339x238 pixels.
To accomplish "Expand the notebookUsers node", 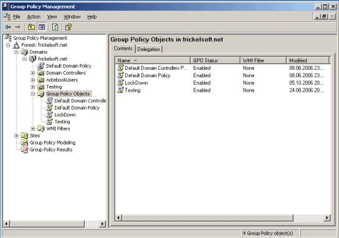I will pyautogui.click(x=33, y=80).
